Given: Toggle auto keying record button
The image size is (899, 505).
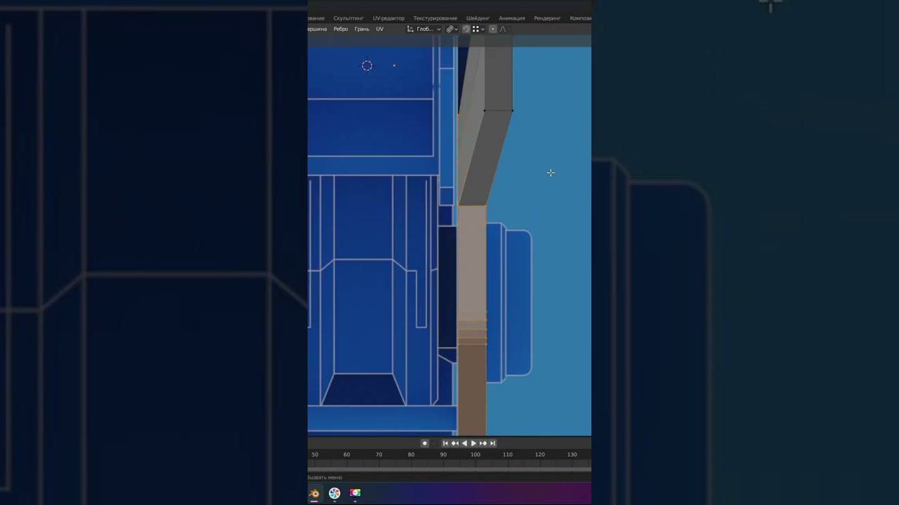Looking at the screenshot, I should click(x=424, y=443).
